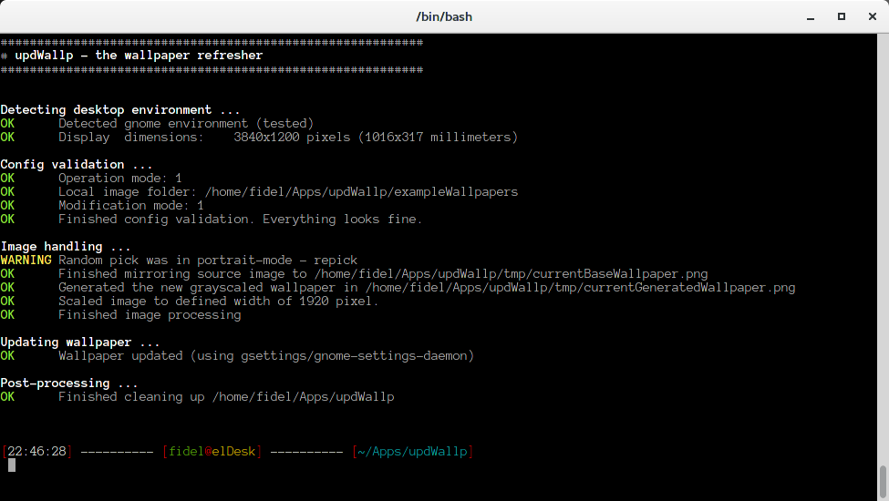
Task: Click the 'Finished config validation' line
Action: coord(241,220)
